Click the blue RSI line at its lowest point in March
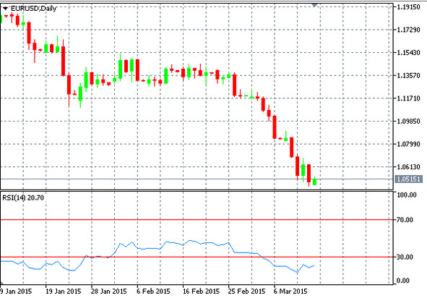427x298 pixels. pos(298,272)
